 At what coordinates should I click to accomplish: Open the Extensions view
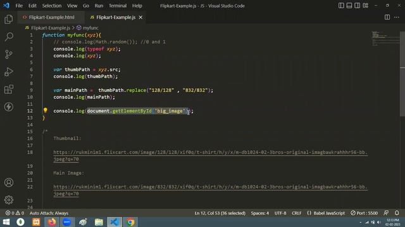8,90
